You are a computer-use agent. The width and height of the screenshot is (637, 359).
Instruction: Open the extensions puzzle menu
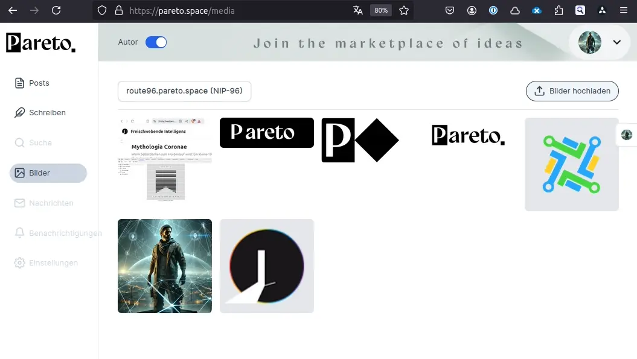tap(559, 11)
